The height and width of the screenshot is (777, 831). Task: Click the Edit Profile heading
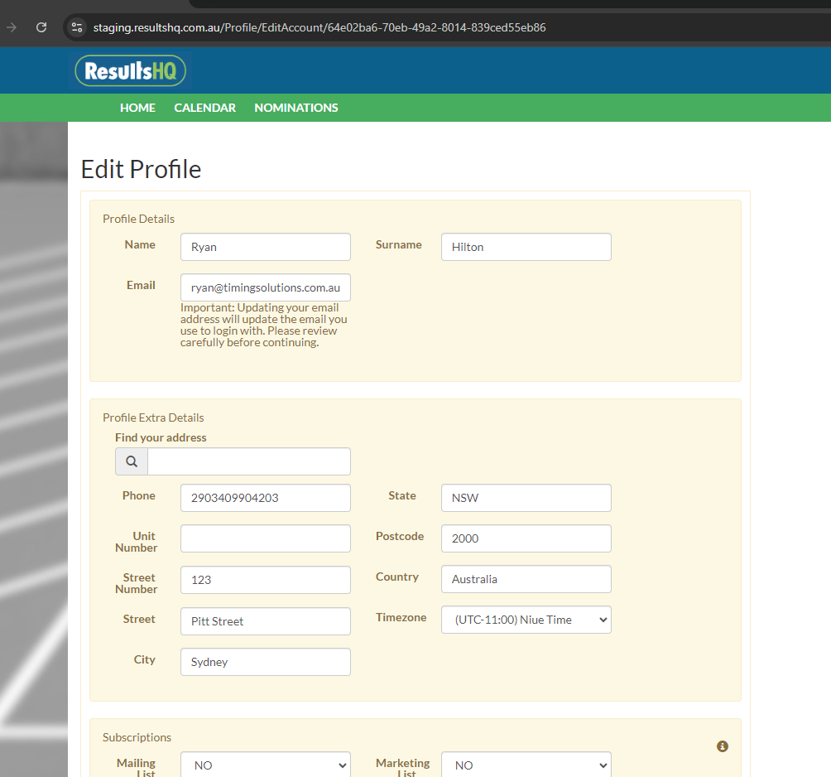coord(141,170)
